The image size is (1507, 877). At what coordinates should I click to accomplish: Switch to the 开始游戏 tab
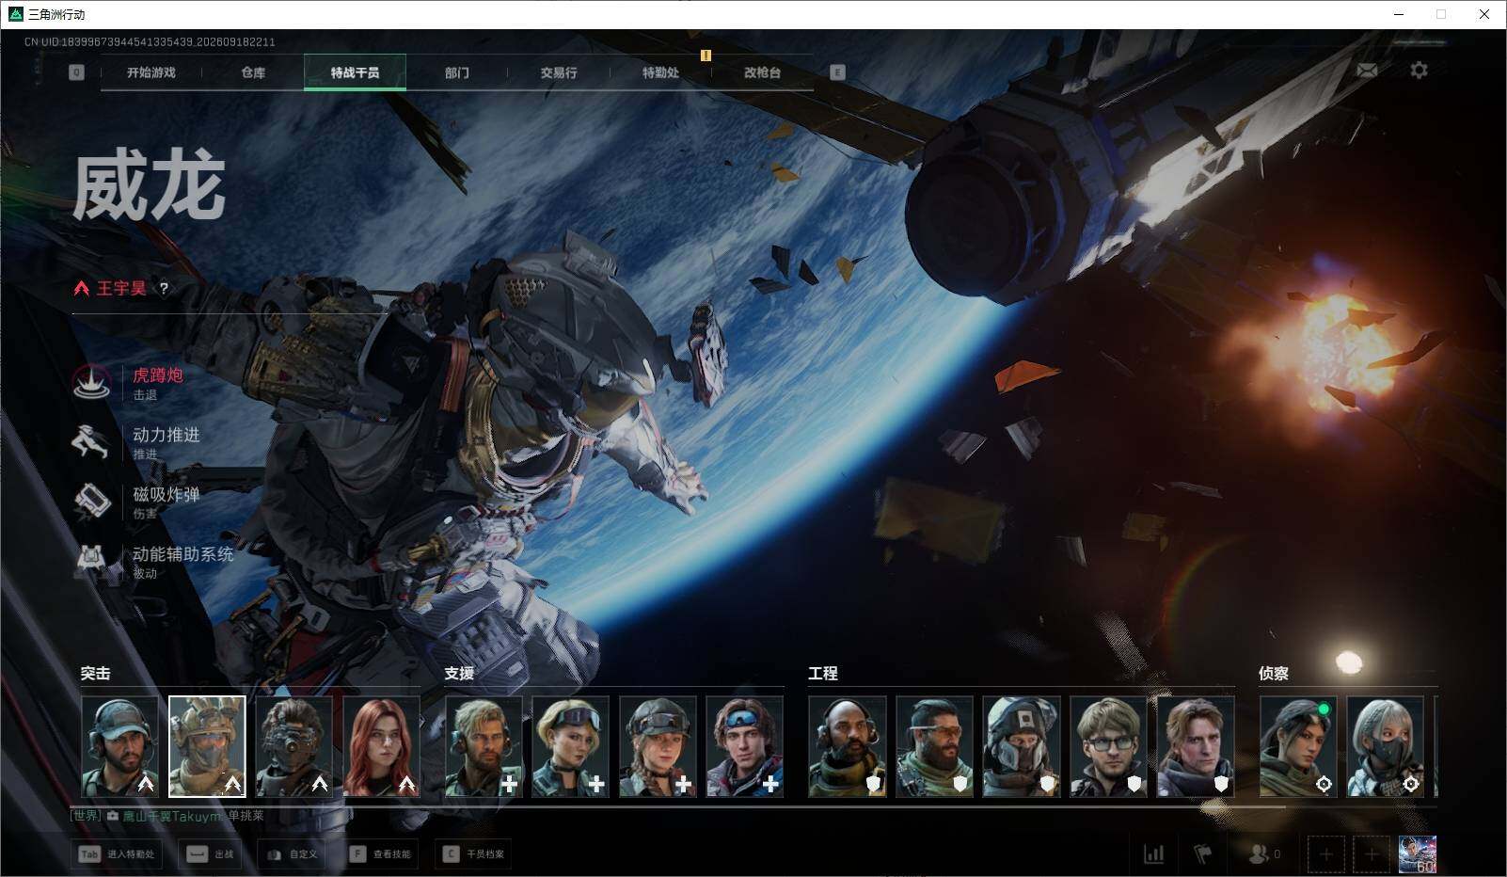[151, 72]
